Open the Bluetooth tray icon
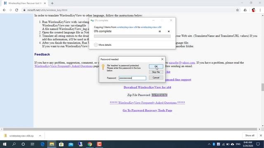 coord(214,144)
